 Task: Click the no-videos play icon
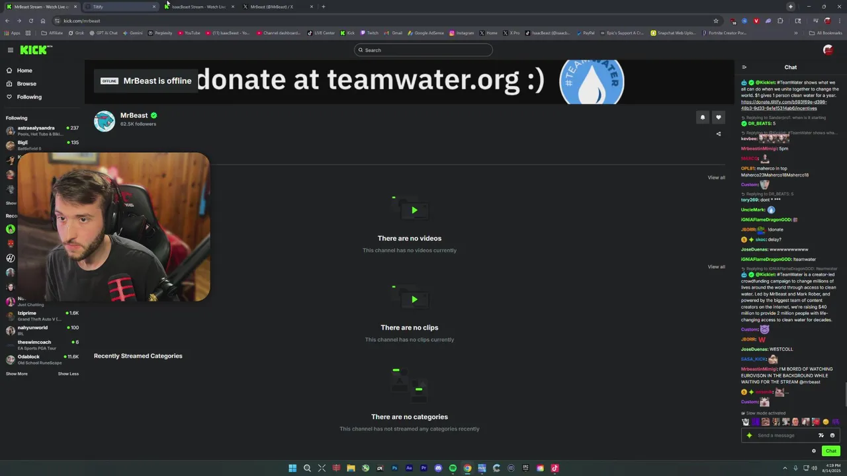tap(414, 210)
